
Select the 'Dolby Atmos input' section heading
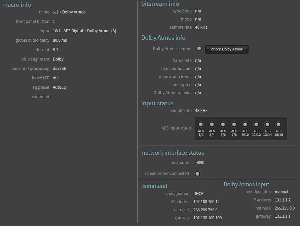[x=246, y=184]
